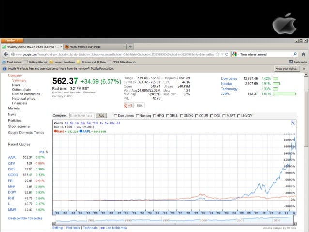
Task: Check the DELL compare box
Action: [x=167, y=116]
